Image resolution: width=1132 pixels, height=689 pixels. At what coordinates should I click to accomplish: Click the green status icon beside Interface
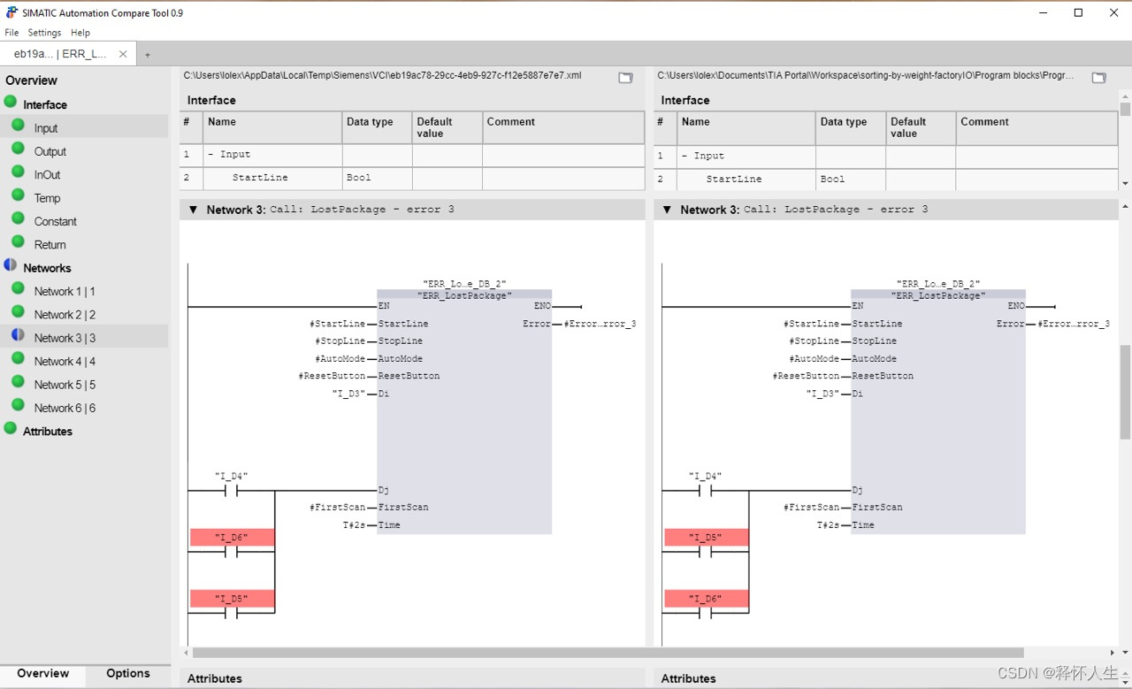tap(11, 102)
